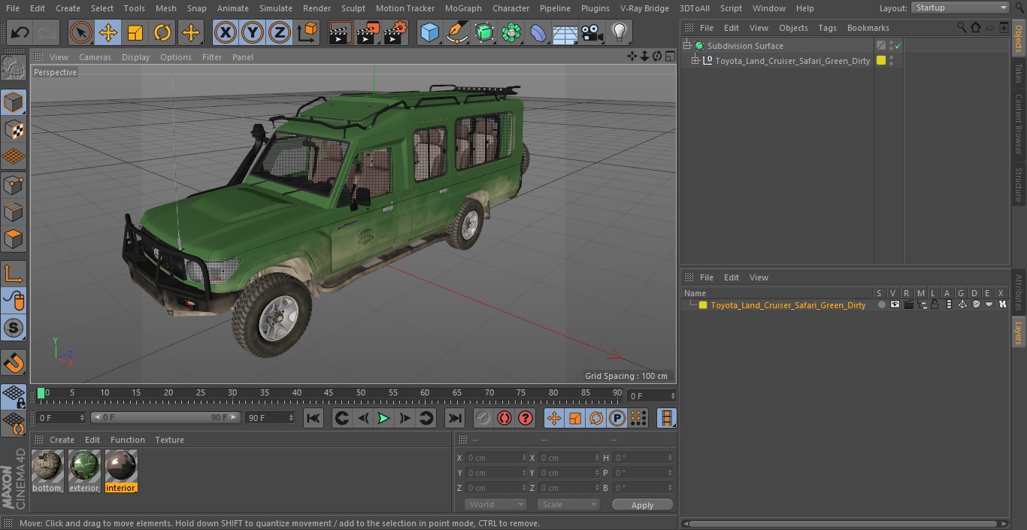Viewport: 1027px width, 530px height.
Task: Open the viewport Cameras menu
Action: point(95,57)
